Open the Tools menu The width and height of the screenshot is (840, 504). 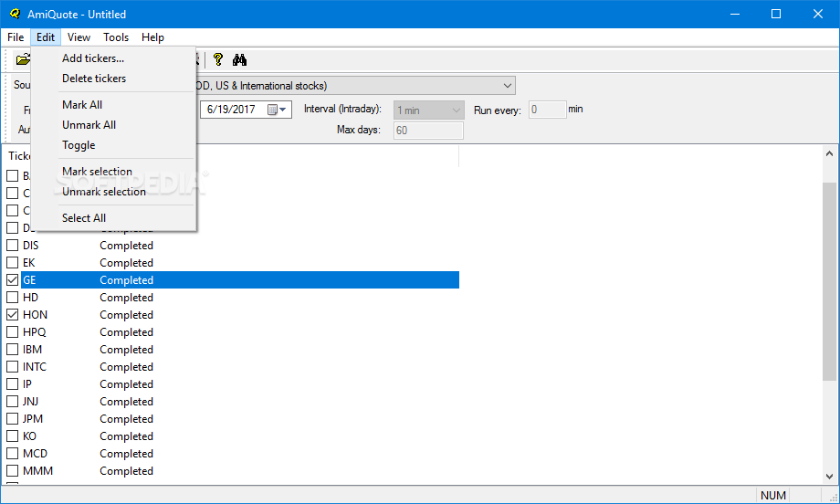[x=116, y=37]
